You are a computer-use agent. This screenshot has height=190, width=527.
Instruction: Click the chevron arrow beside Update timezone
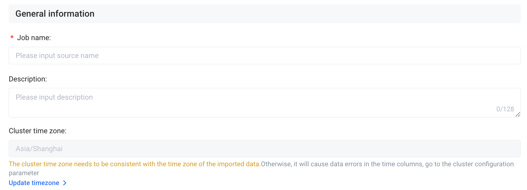click(x=65, y=183)
